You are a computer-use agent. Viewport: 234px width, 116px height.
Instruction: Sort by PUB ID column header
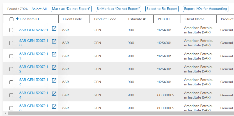[x=164, y=19]
